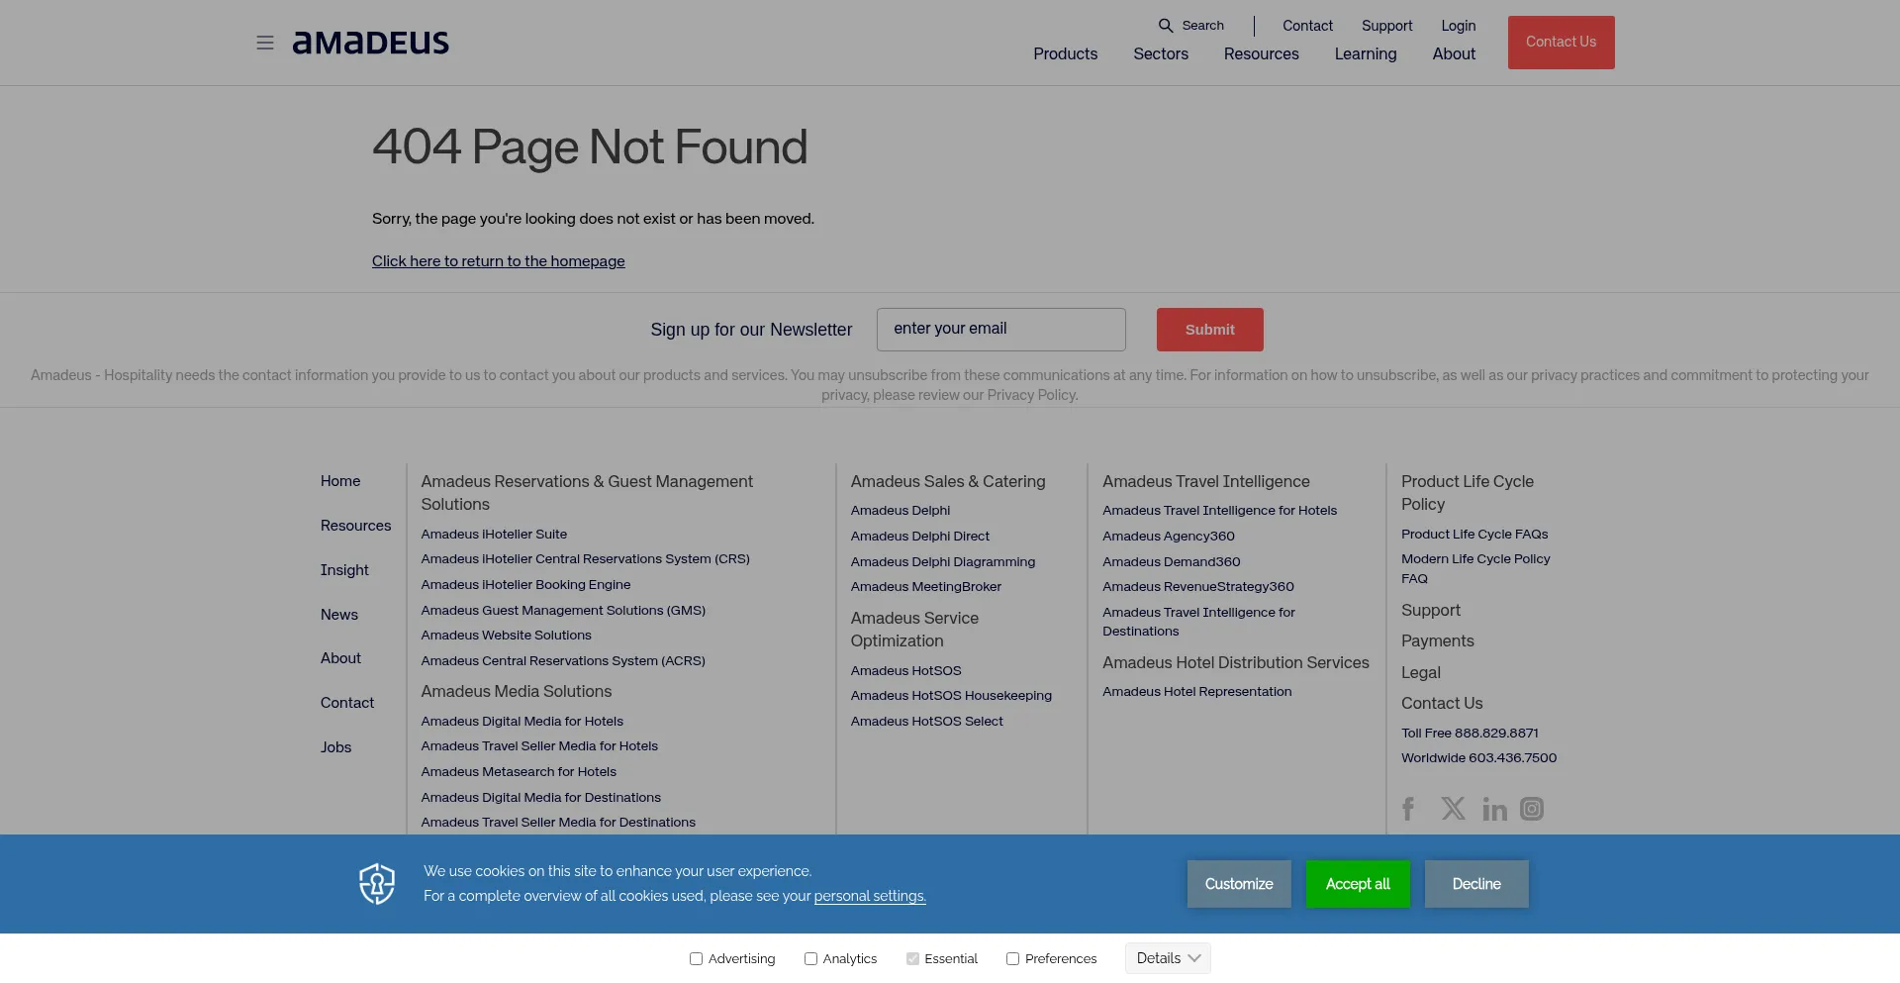The height and width of the screenshot is (983, 1900).
Task: Open Product Life Cycle FAQs link
Action: pyautogui.click(x=1473, y=534)
